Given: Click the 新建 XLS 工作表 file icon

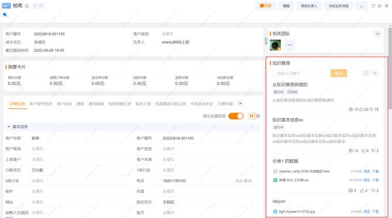Looking at the screenshot, I should pos(275,180).
